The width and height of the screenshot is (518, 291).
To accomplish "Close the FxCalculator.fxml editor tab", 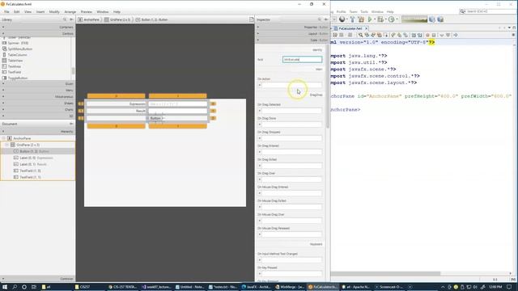I will coord(367,28).
